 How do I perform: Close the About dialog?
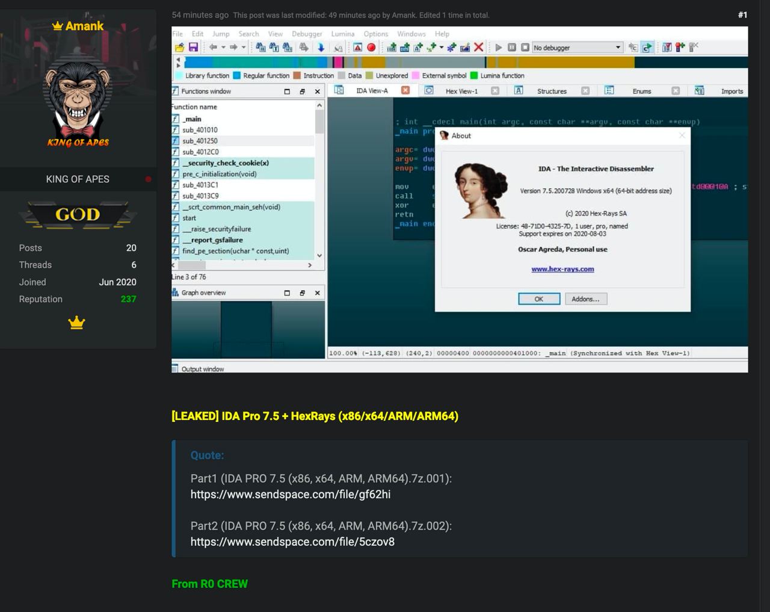click(x=682, y=135)
